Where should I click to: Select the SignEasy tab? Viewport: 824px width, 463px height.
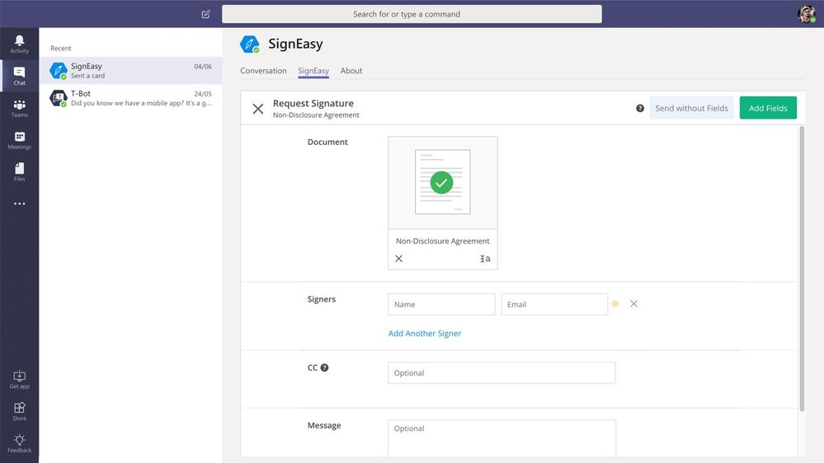[313, 71]
